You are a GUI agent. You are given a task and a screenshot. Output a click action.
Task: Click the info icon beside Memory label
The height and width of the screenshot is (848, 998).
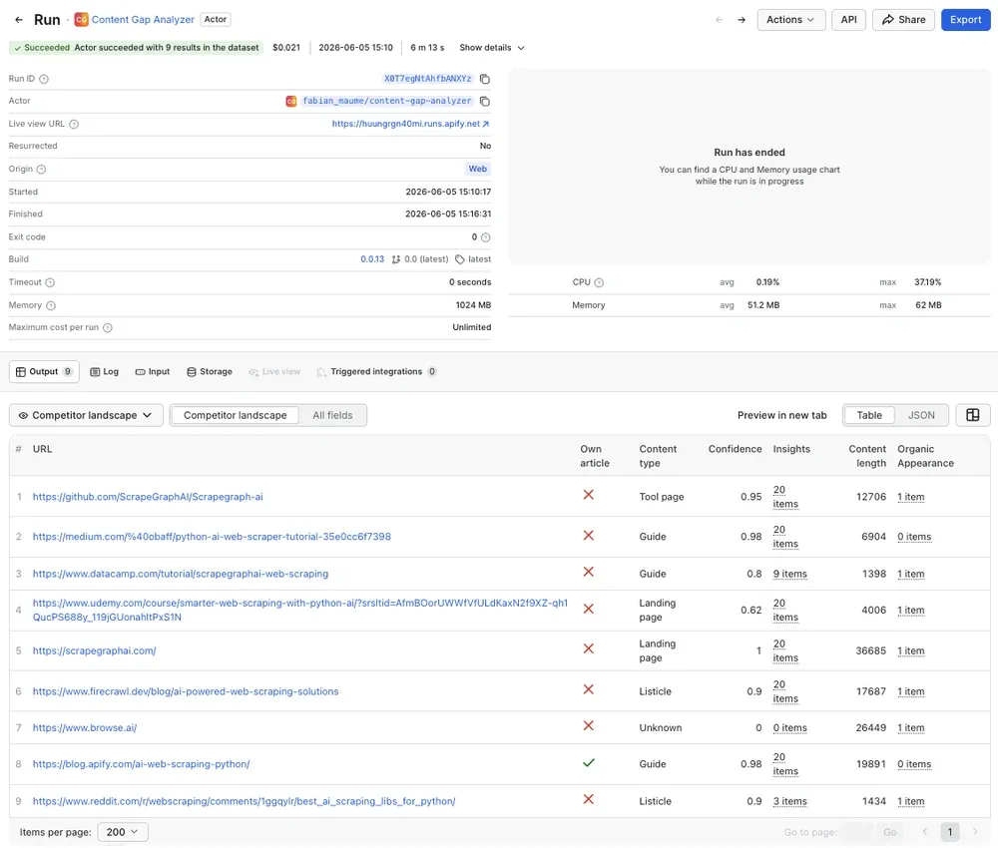click(51, 305)
